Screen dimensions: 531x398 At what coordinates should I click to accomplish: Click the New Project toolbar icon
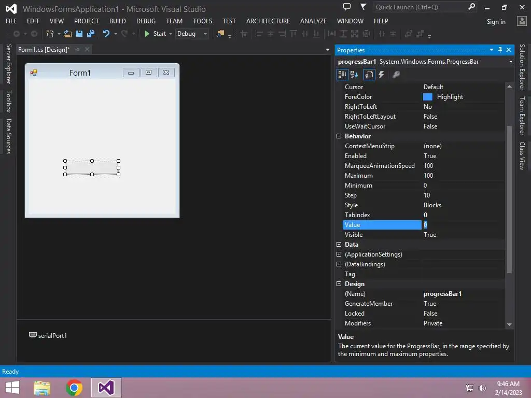(50, 34)
